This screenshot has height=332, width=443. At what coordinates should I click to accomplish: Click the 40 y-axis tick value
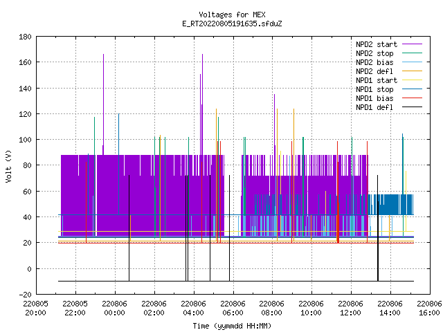point(27,217)
